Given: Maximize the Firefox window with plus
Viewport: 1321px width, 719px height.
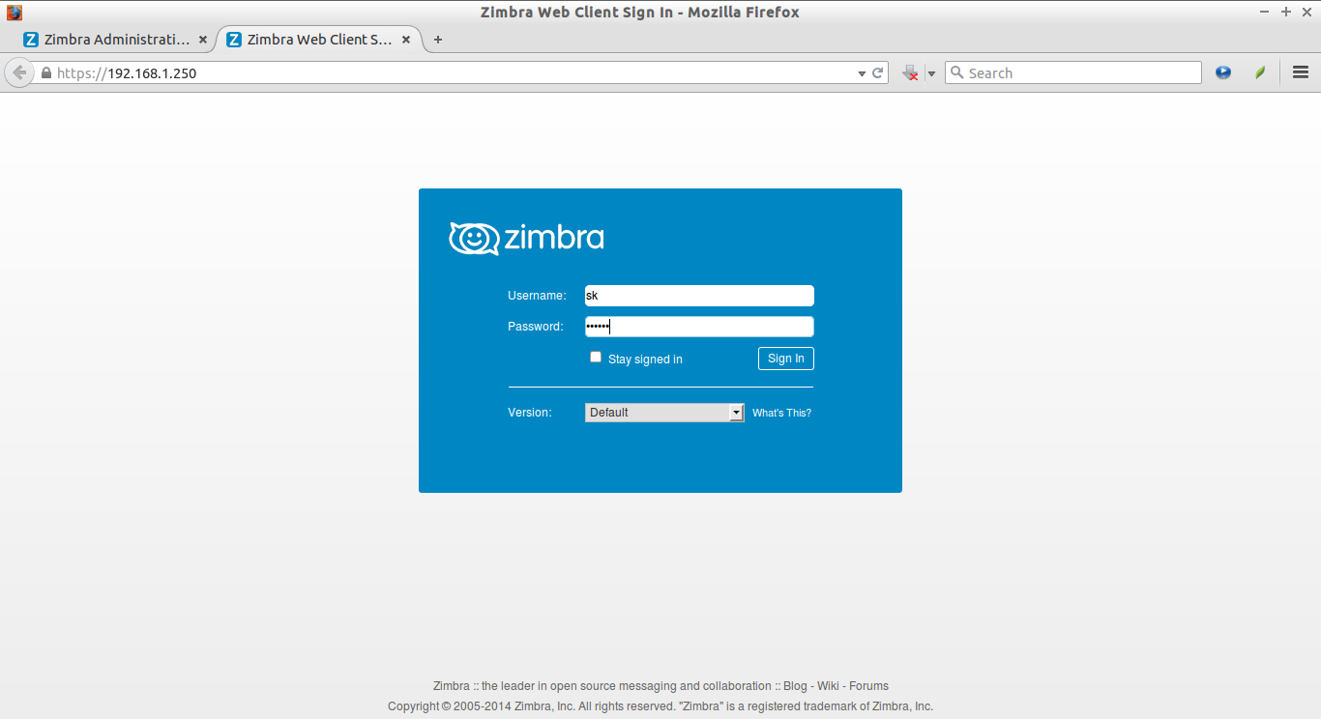Looking at the screenshot, I should (x=1286, y=12).
